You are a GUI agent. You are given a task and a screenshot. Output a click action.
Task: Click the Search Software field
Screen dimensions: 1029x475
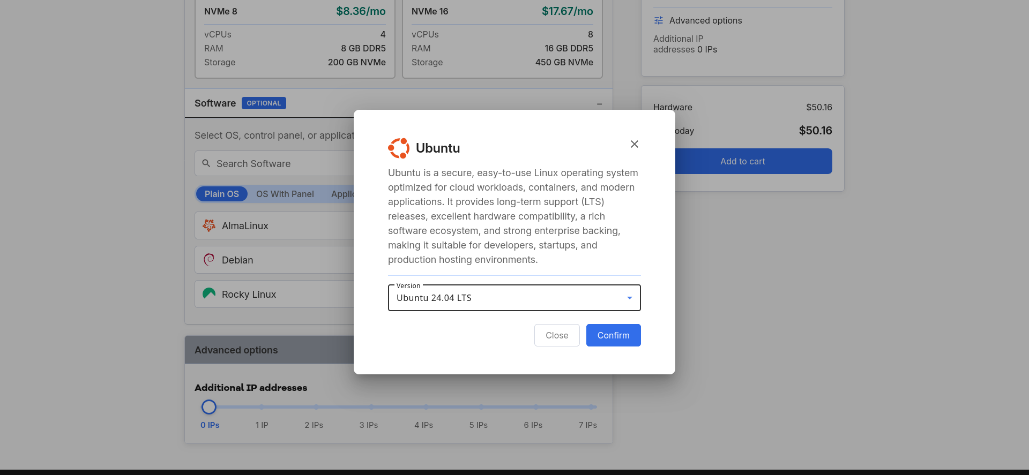274,163
